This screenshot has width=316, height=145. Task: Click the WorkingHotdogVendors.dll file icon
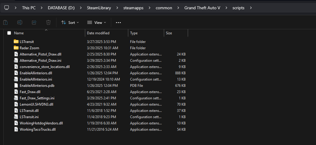click(16, 123)
